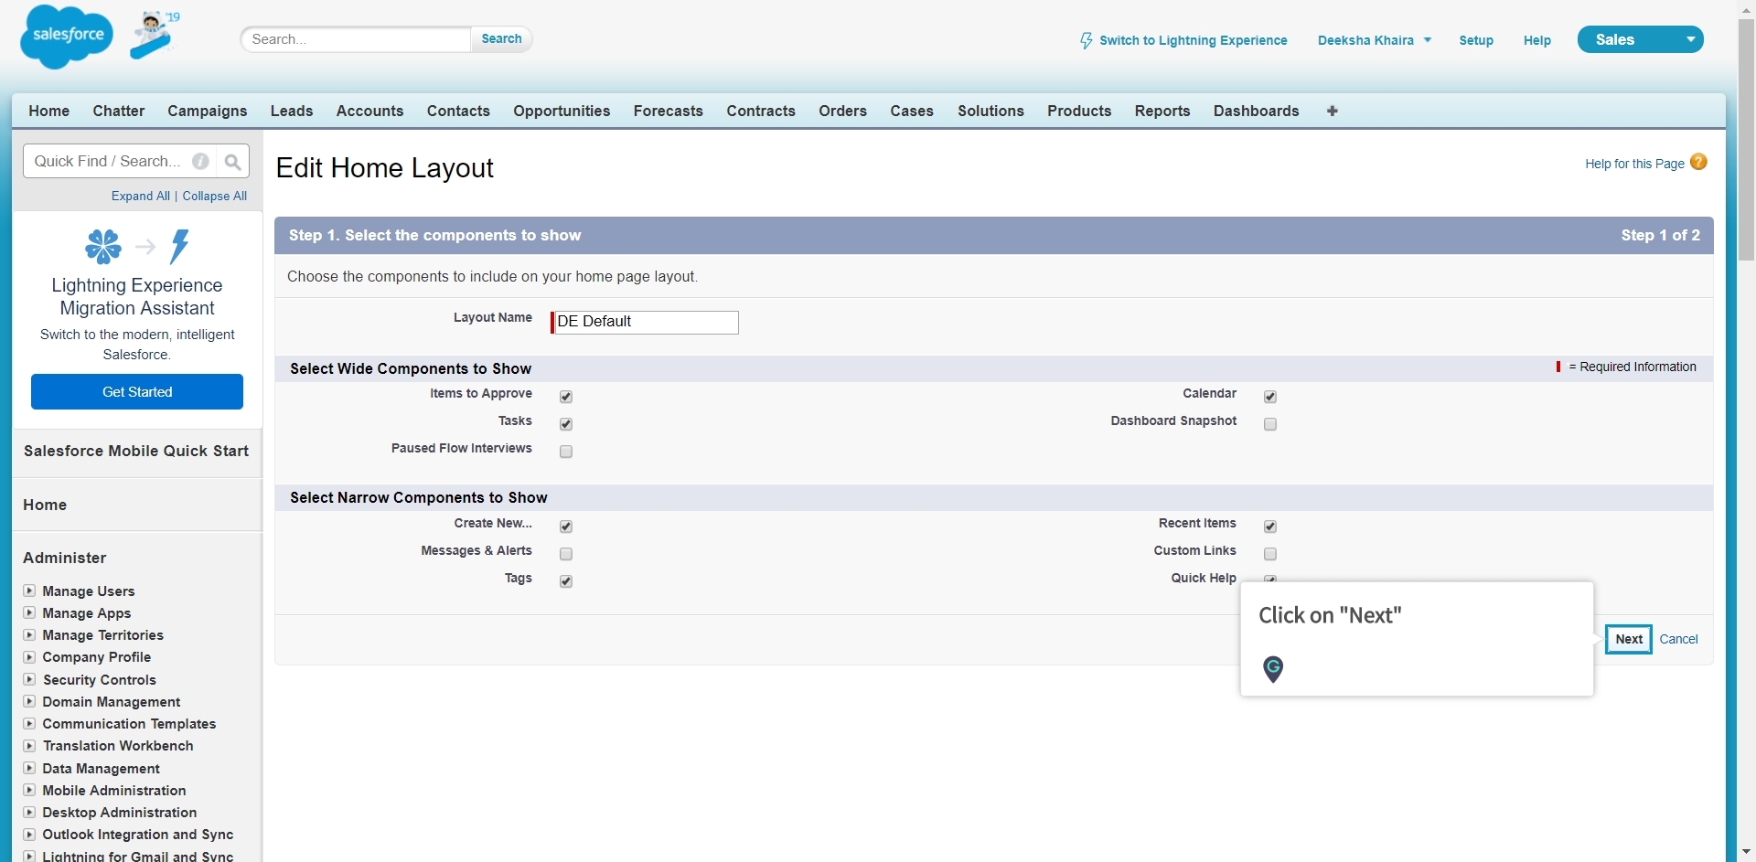The height and width of the screenshot is (862, 1756).
Task: Expand the Communication Templates node arrow
Action: coord(29,723)
